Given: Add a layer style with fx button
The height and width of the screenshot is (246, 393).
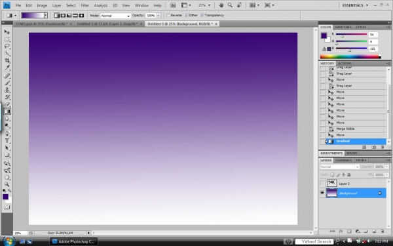Looking at the screenshot, I should pyautogui.click(x=341, y=232).
